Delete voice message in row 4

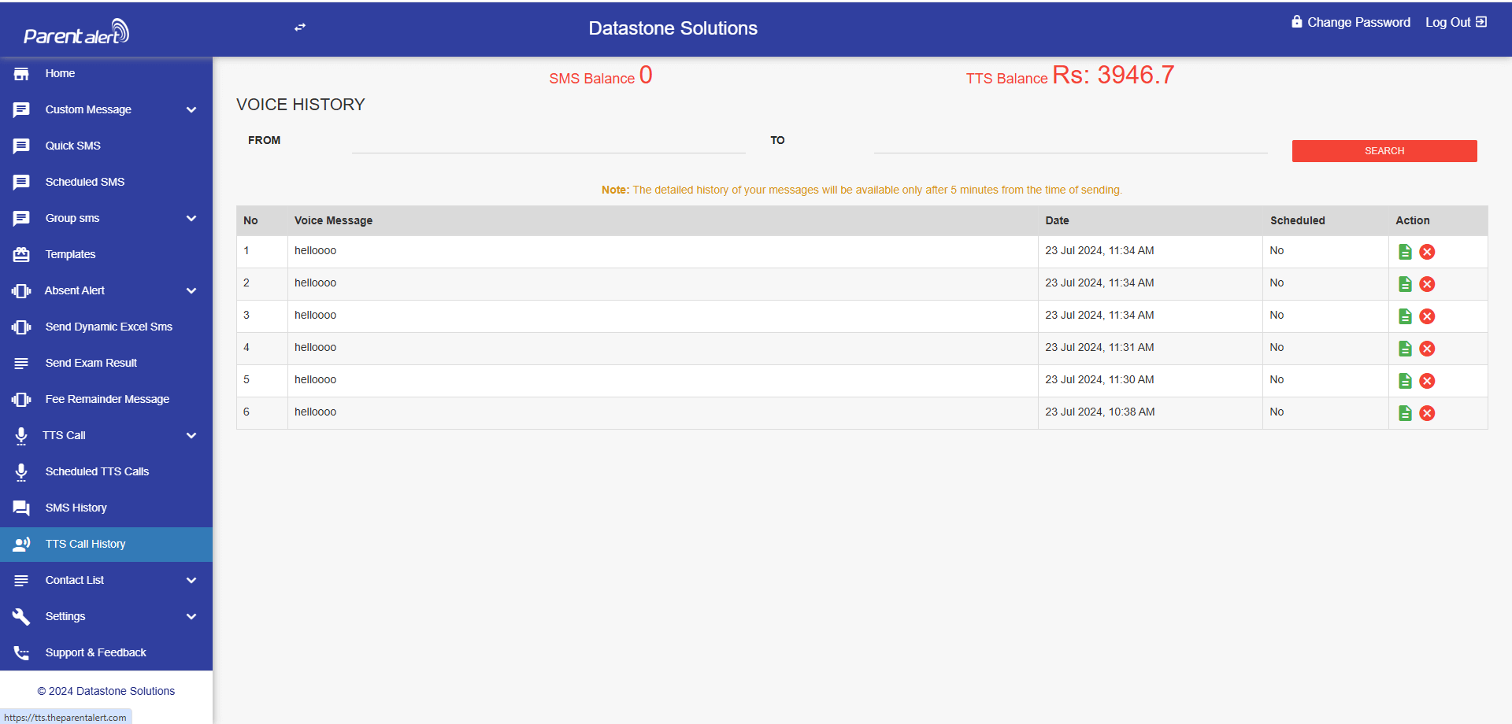coord(1427,349)
